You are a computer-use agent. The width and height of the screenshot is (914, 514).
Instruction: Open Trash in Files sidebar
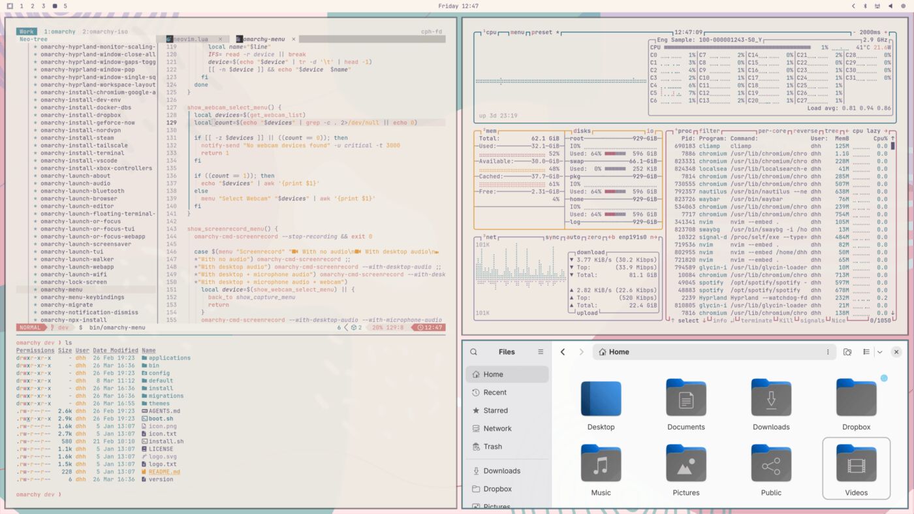507,447
